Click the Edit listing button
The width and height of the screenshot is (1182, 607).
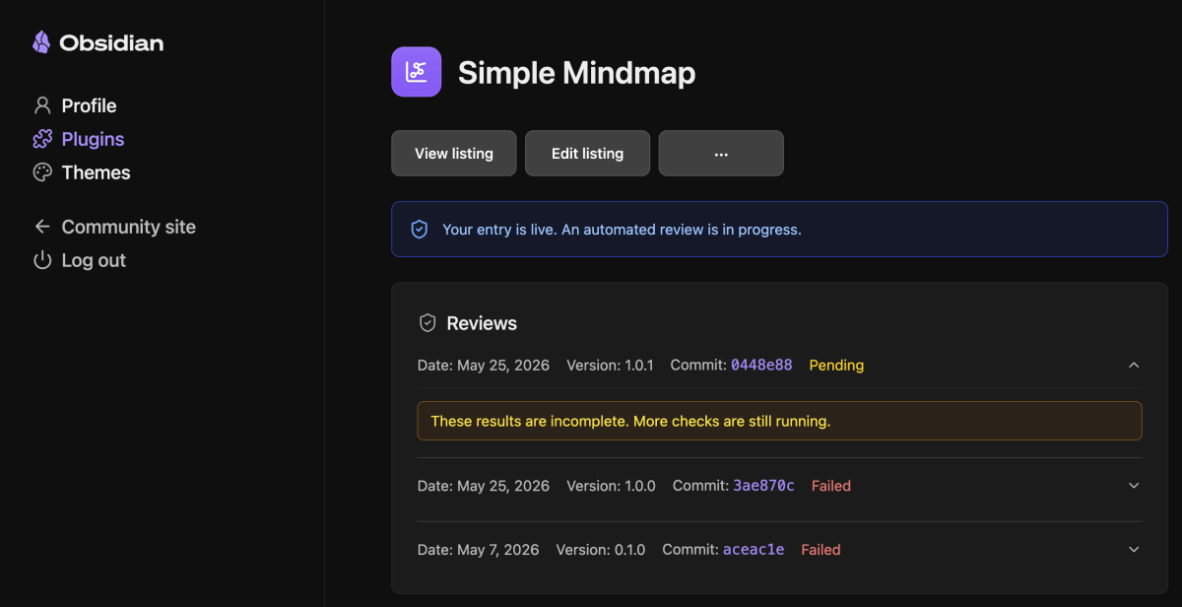point(588,153)
